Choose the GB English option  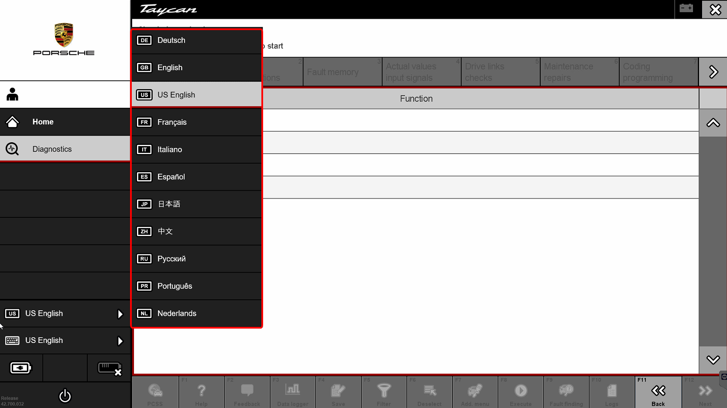[196, 68]
